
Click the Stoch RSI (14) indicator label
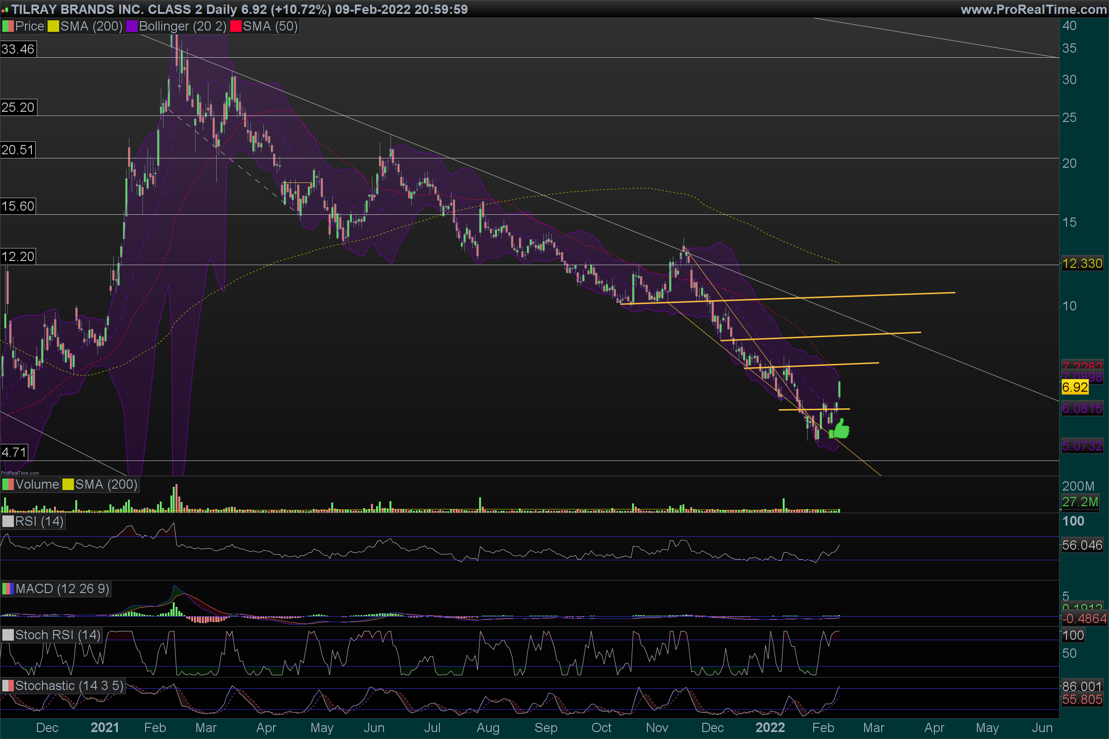[x=57, y=635]
